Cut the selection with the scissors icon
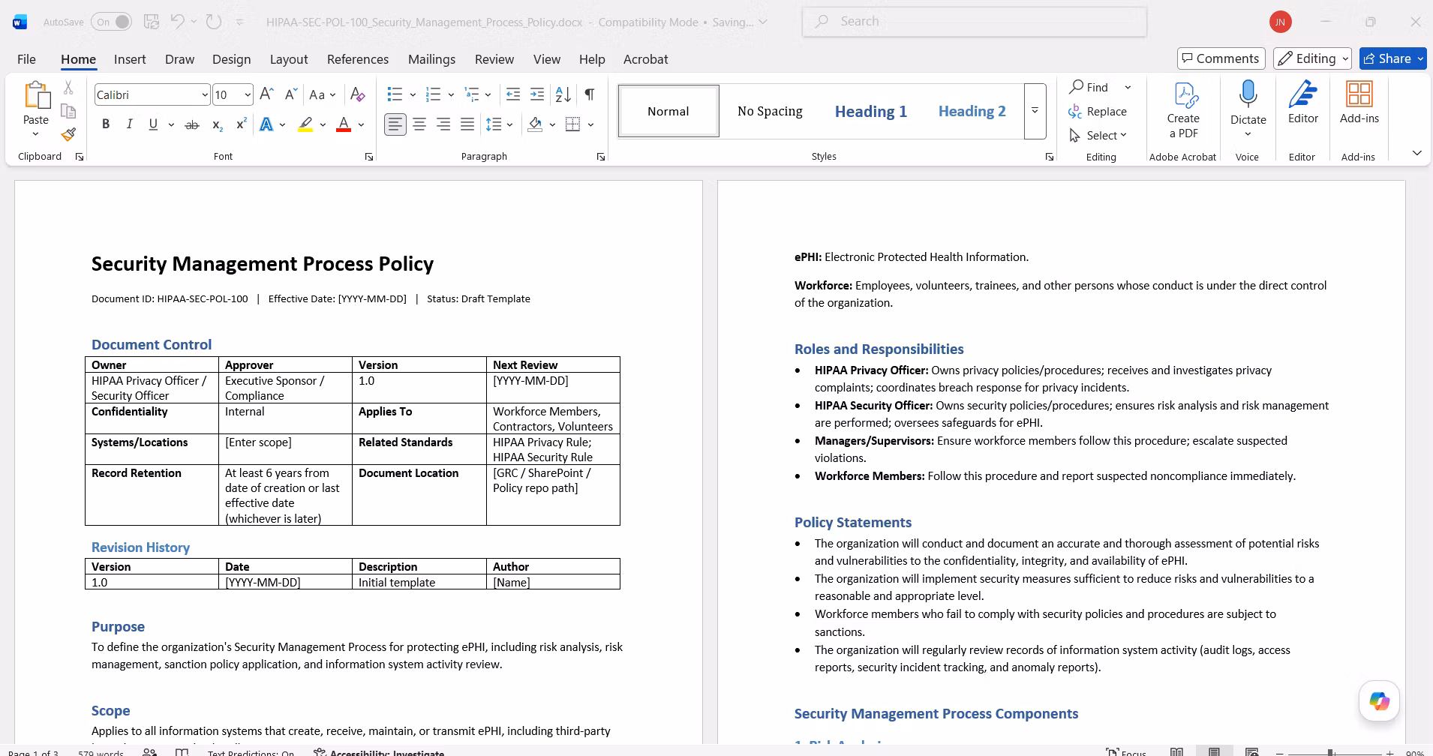 click(x=68, y=88)
